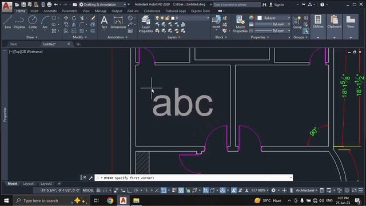366x206 pixels.
Task: Switch to the Annotate ribbon tab
Action: coord(50,11)
